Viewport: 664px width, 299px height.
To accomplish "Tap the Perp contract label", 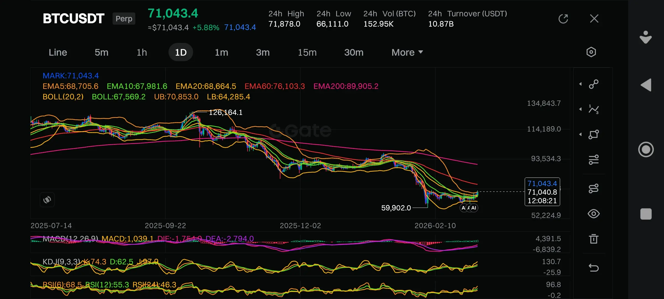I will point(124,19).
